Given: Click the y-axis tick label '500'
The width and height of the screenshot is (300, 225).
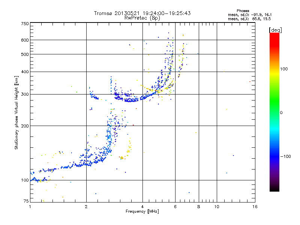Looking at the screenshot, I should [x=25, y=54].
